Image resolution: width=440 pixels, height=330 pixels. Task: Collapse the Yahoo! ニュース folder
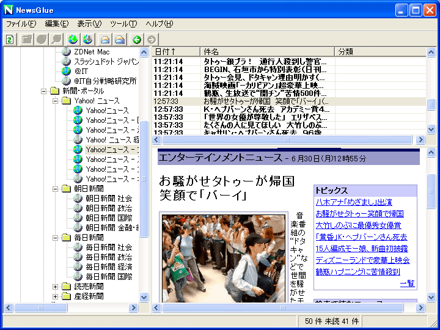(x=55, y=101)
